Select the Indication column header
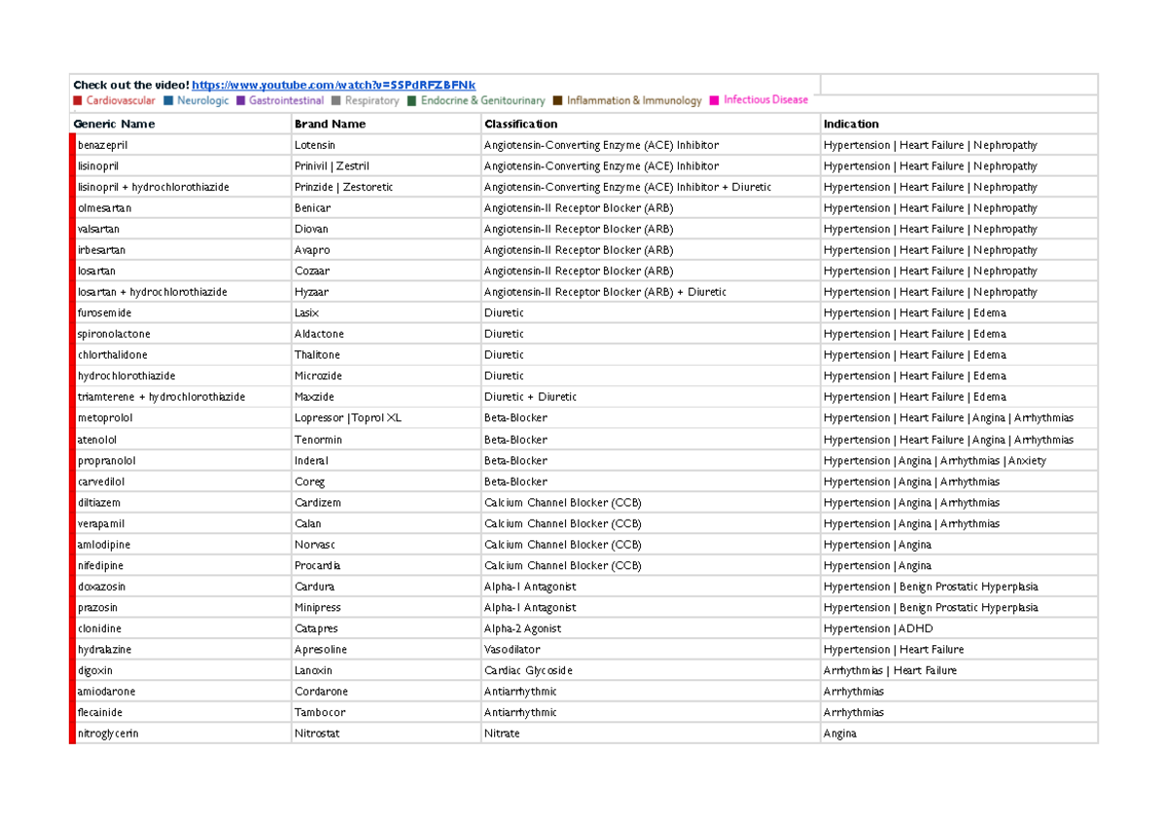This screenshot has width=1167, height=825. [850, 124]
